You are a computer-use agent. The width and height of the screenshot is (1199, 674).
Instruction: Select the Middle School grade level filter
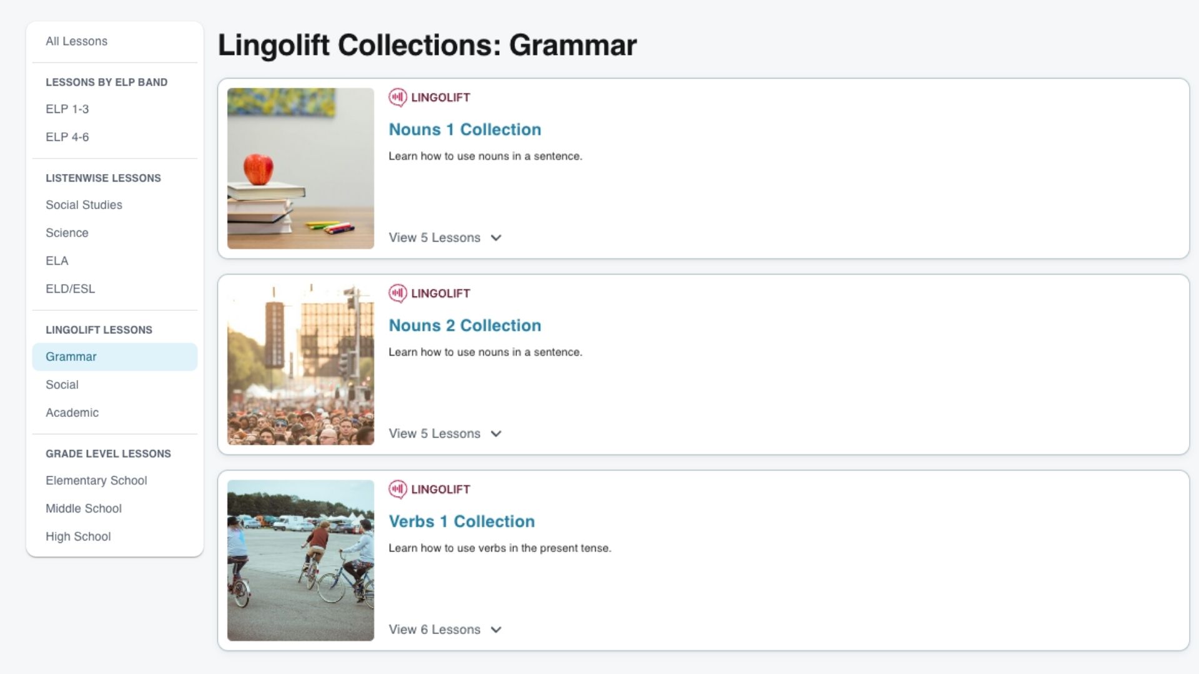(83, 509)
